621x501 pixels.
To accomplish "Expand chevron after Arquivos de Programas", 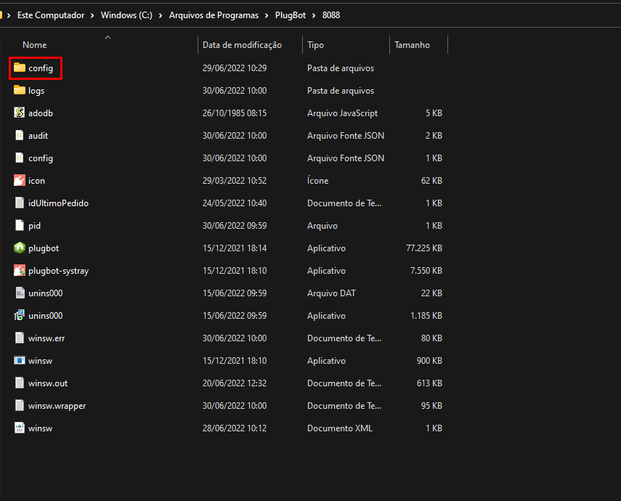I will pyautogui.click(x=267, y=15).
